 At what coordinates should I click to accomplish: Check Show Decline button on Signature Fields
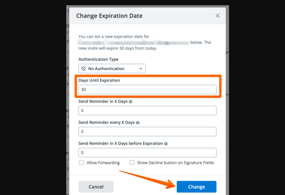coord(132,162)
